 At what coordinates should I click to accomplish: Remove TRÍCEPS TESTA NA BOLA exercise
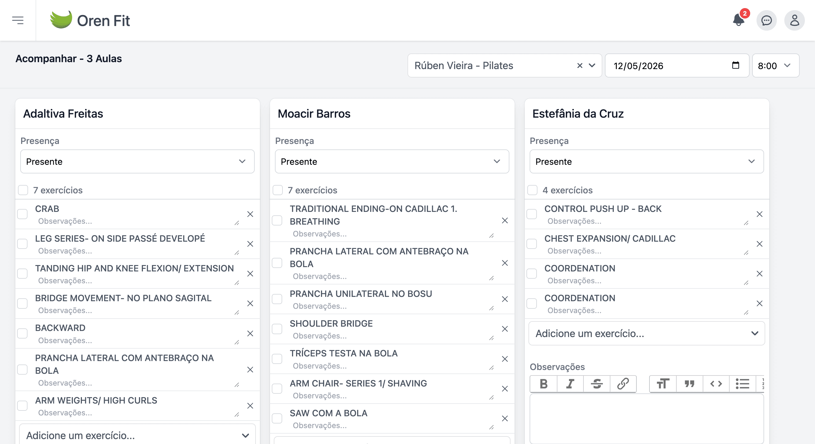(505, 359)
